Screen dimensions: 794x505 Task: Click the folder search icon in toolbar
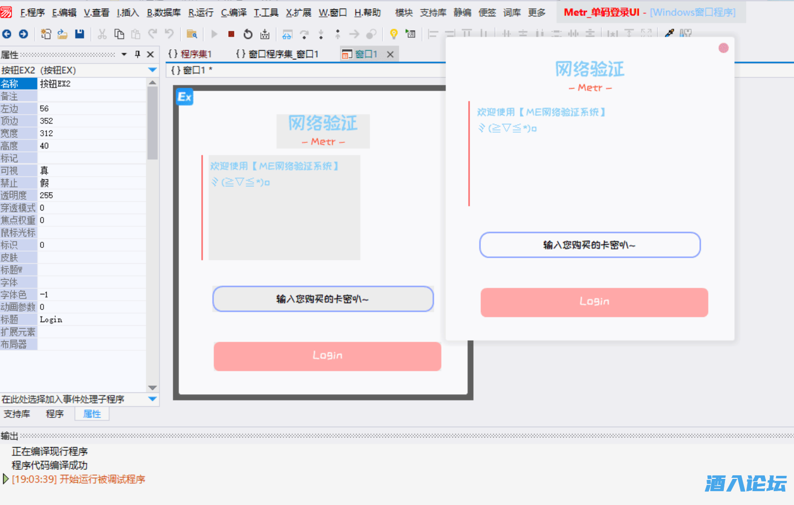tap(192, 34)
